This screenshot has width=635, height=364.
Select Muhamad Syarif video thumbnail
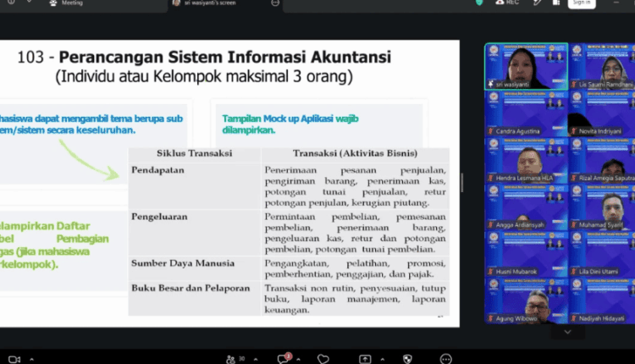point(602,207)
